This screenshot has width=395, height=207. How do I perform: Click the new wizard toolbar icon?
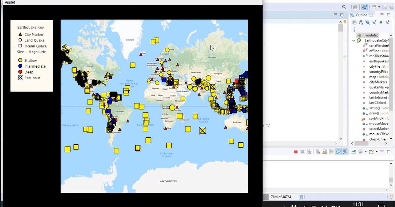pos(374,7)
